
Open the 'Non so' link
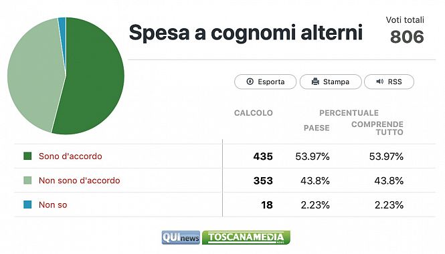tap(53, 205)
